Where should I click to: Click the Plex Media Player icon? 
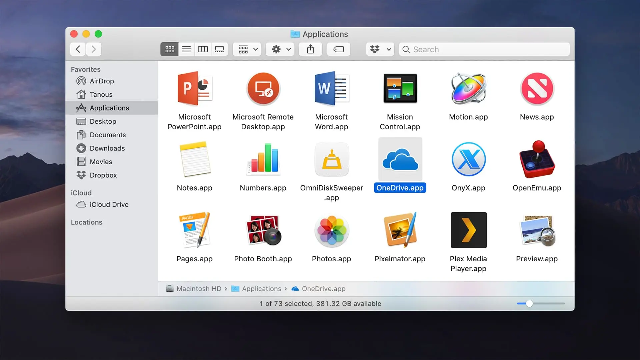[468, 230]
